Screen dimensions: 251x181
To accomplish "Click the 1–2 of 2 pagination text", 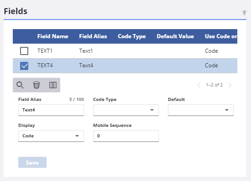I will (214, 85).
